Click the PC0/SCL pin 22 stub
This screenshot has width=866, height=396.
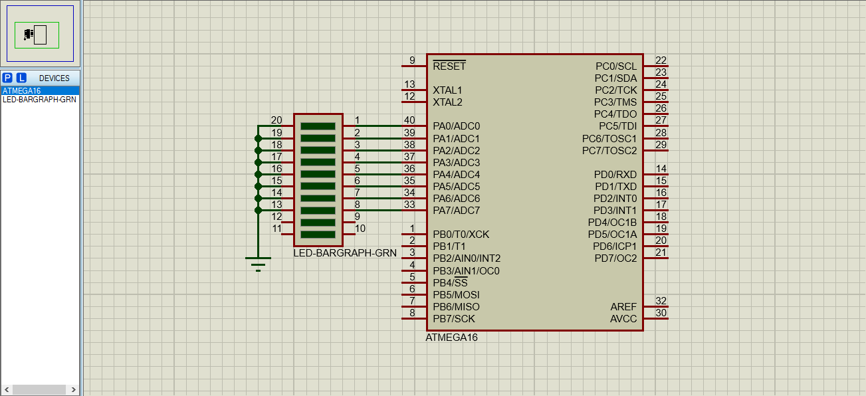point(656,66)
